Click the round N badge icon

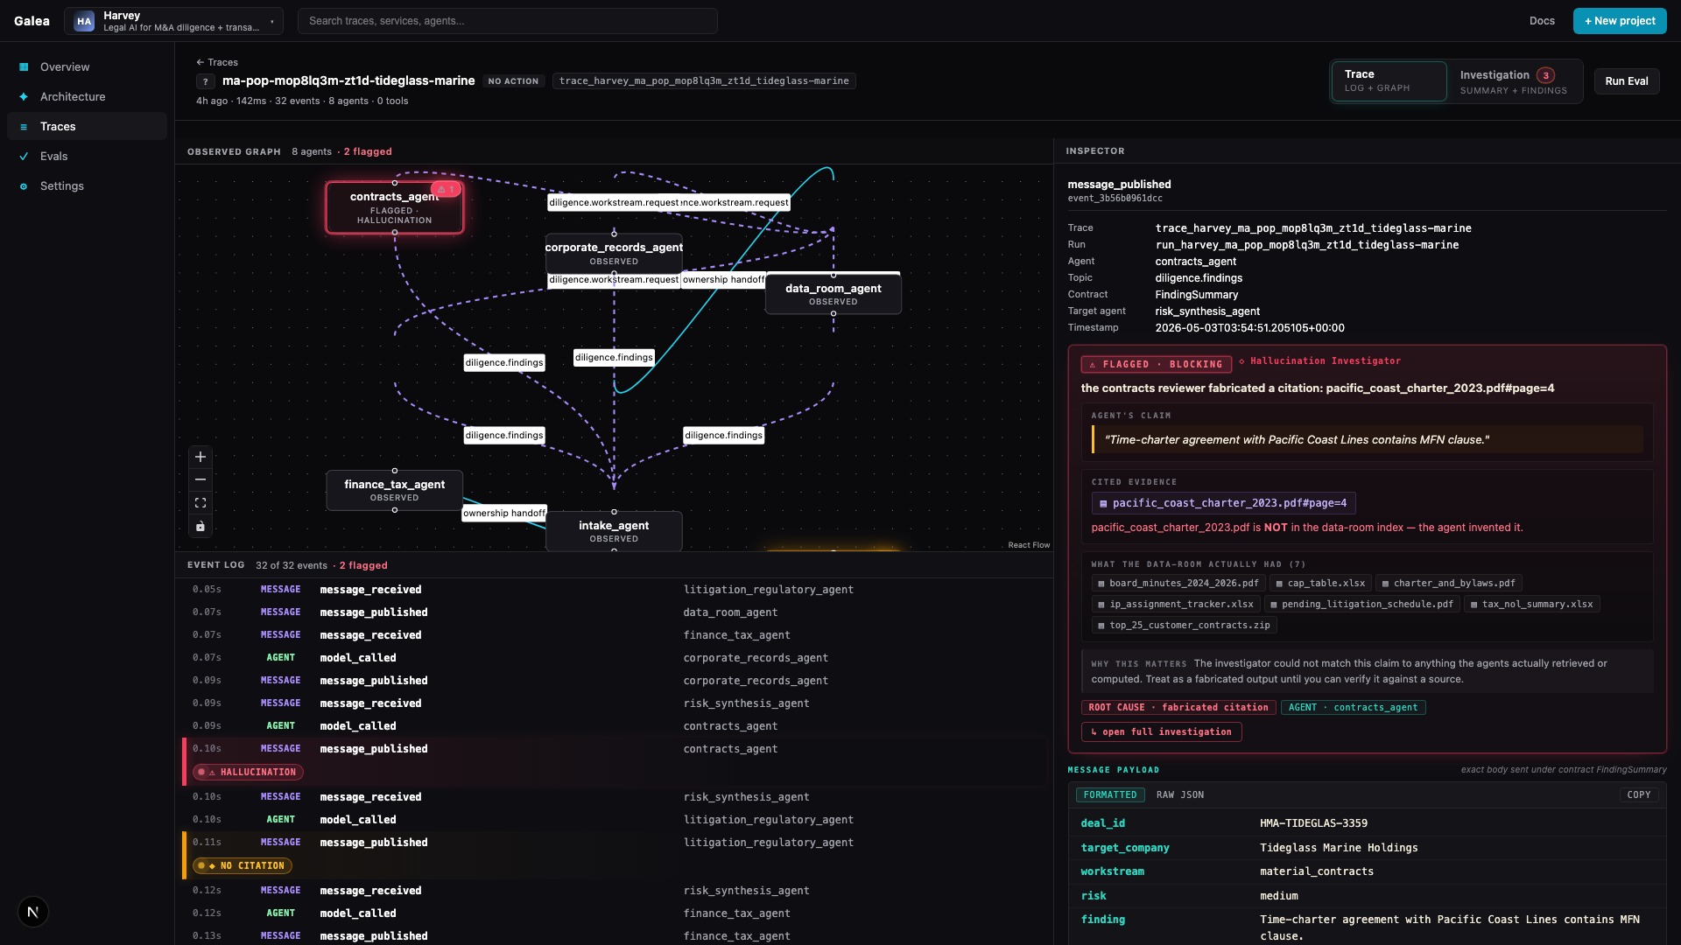coord(33,912)
